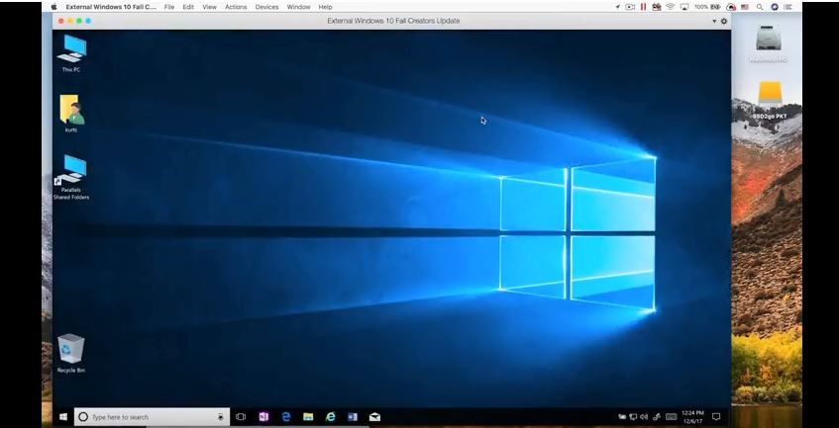Image resolution: width=839 pixels, height=428 pixels.
Task: Open the Windows Start menu
Action: click(63, 417)
